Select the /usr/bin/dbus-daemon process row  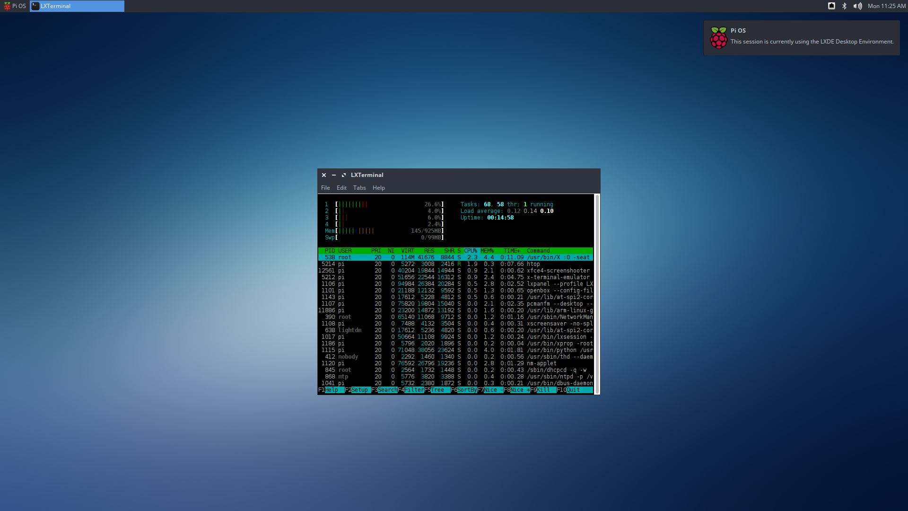click(x=455, y=383)
